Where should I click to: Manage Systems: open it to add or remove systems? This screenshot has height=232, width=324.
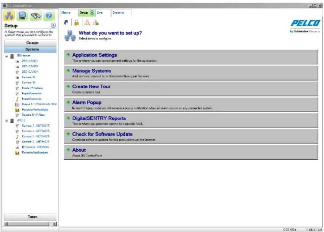click(191, 73)
